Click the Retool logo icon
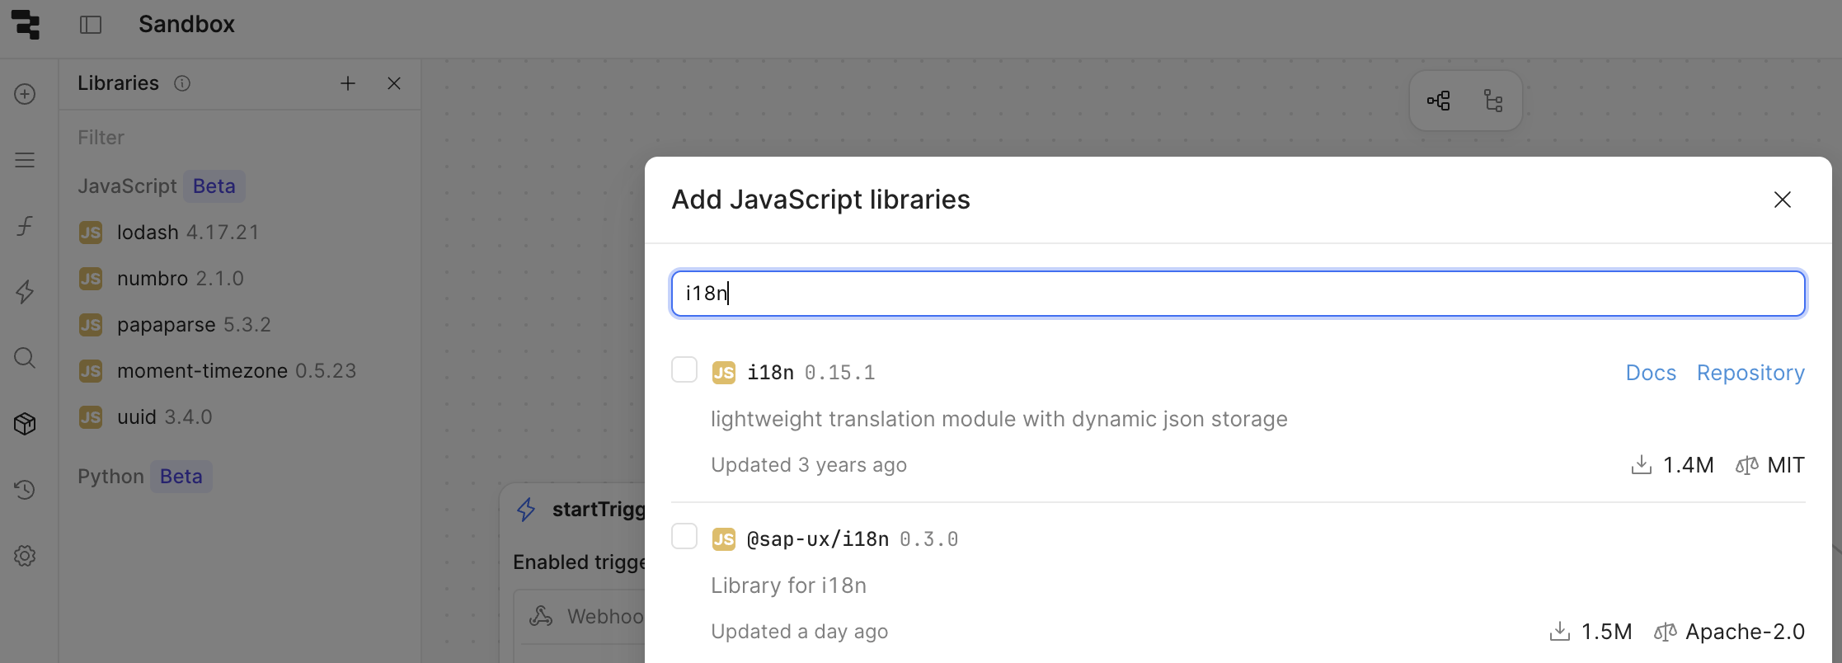The image size is (1842, 663). tap(26, 25)
